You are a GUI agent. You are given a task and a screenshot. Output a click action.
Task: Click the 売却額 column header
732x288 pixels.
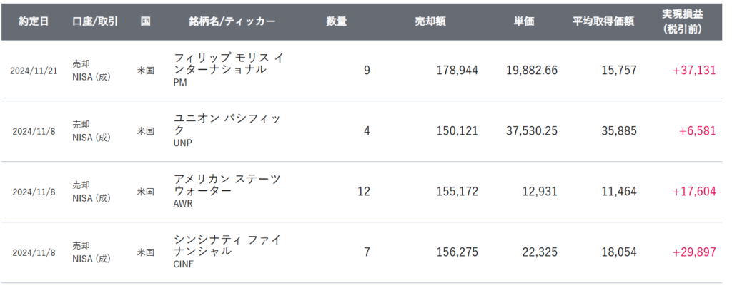[430, 21]
